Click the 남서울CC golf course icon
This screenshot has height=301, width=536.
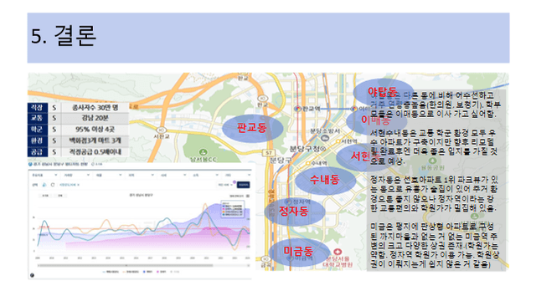coord(203,152)
